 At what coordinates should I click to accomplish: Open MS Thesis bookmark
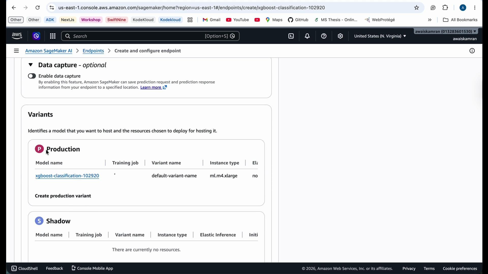coord(336,20)
